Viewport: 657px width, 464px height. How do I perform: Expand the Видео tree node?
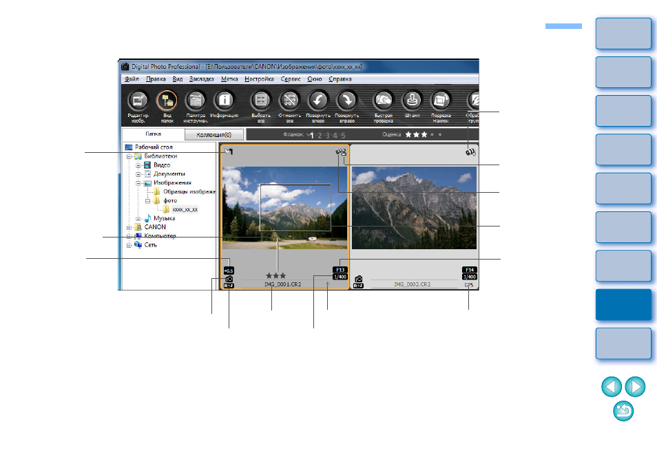click(x=138, y=165)
